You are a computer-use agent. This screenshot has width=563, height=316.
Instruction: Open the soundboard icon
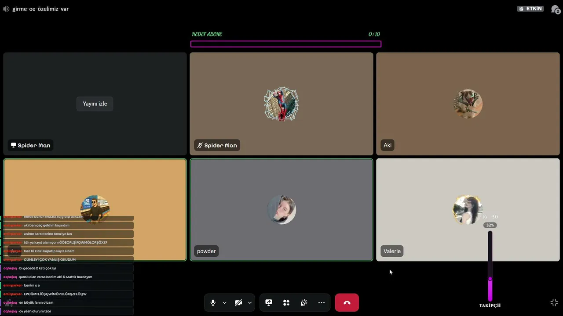pos(304,303)
